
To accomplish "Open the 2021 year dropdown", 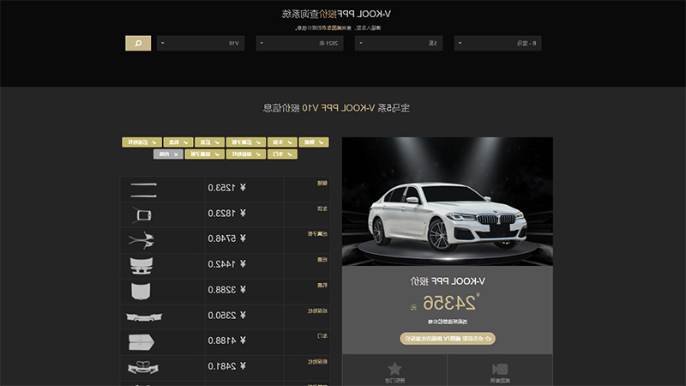I will pyautogui.click(x=299, y=44).
